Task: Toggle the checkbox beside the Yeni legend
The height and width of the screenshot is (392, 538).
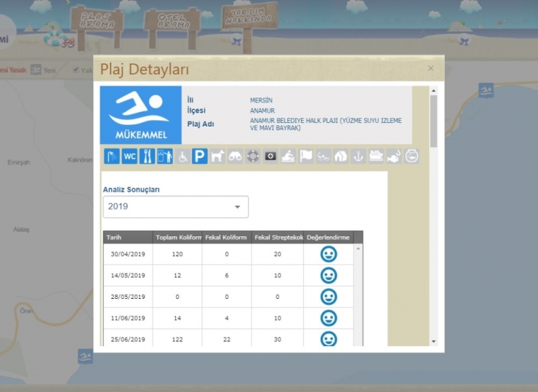Action: (x=75, y=70)
